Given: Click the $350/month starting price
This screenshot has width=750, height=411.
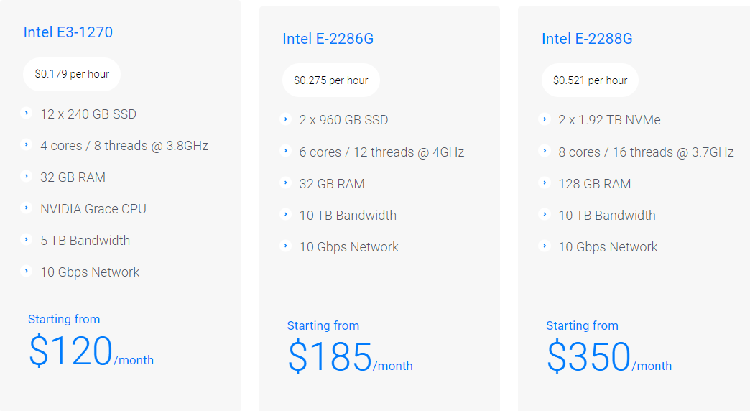Looking at the screenshot, I should click(608, 358).
